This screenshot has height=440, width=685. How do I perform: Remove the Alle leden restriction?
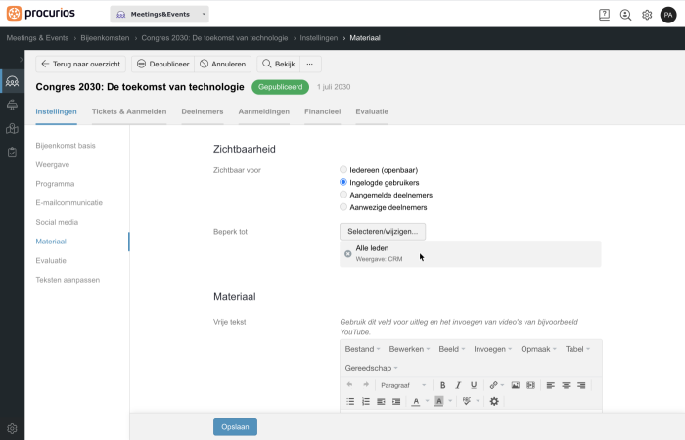(x=347, y=253)
